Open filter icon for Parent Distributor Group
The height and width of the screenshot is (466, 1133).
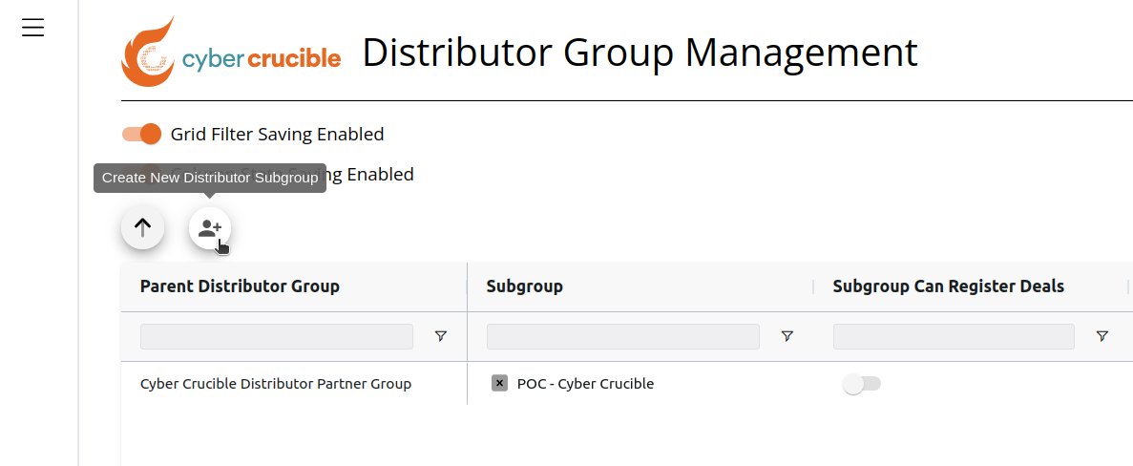pos(441,336)
